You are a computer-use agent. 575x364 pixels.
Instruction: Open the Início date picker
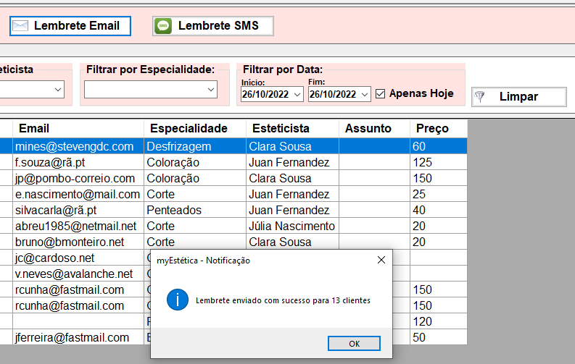coord(297,94)
